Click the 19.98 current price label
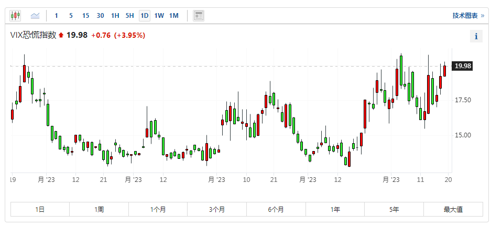The width and height of the screenshot is (491, 226). 463,66
